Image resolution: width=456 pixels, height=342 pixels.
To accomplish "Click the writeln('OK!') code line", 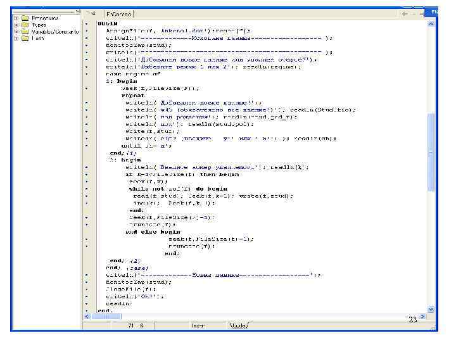I will pos(135,296).
